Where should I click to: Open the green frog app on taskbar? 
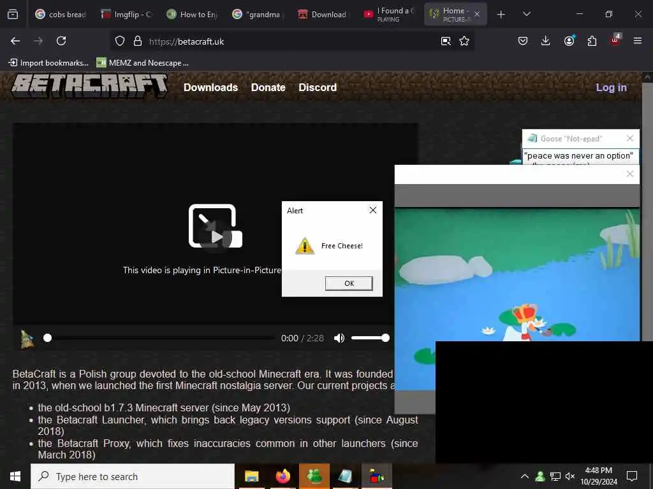tap(314, 476)
